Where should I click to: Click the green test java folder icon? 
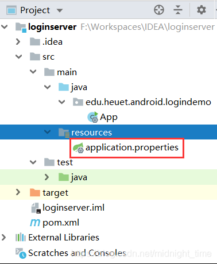coord(64,177)
